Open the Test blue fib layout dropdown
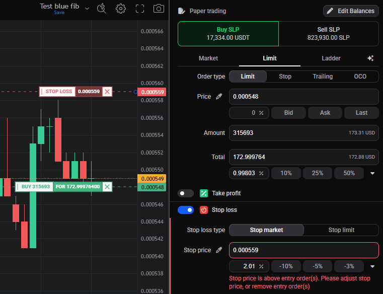Viewport: 383px width, 294px height. pos(87,9)
